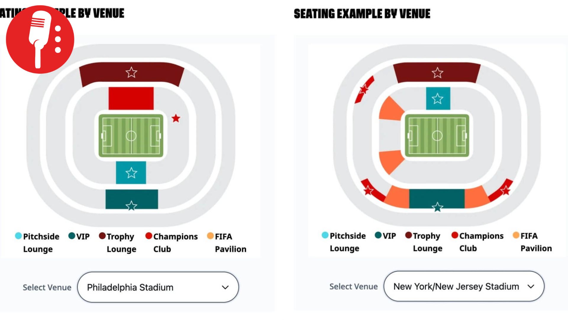The height and width of the screenshot is (320, 568).
Task: Click the Pitchside Lounge light blue legend dot on left
Action: [x=18, y=236]
